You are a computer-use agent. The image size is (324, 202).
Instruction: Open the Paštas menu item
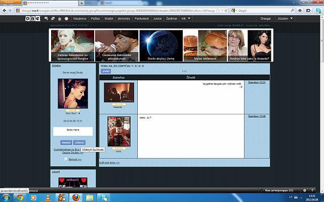pyautogui.click(x=95, y=19)
